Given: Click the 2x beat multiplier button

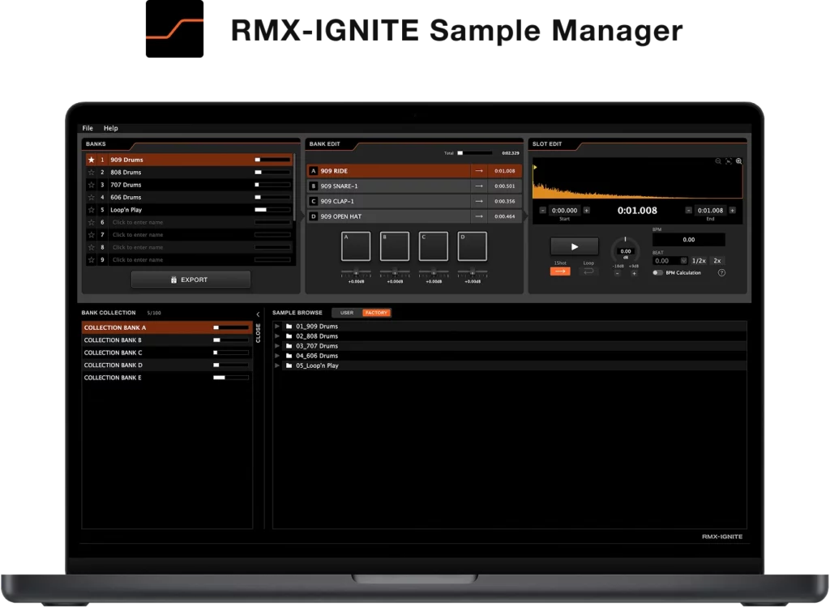Looking at the screenshot, I should 717,261.
